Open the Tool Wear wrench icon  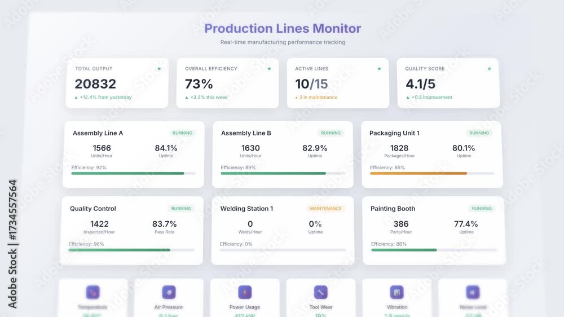320,292
